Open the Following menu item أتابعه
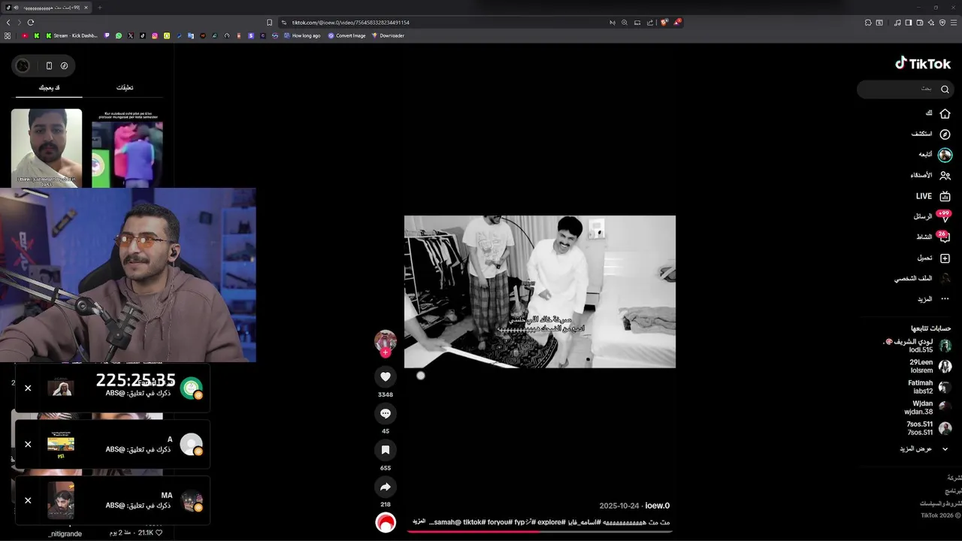Screen dimensions: 962x541 coord(935,155)
